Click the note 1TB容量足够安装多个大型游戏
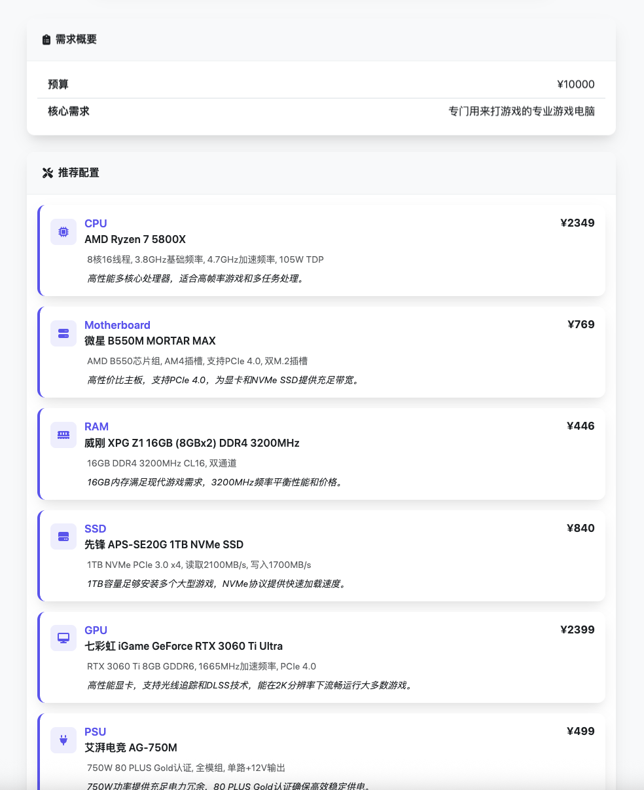The image size is (644, 790). tap(217, 584)
